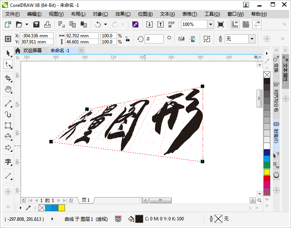Click the Save icon in toolbar
The height and width of the screenshot is (228, 291).
pos(37,24)
